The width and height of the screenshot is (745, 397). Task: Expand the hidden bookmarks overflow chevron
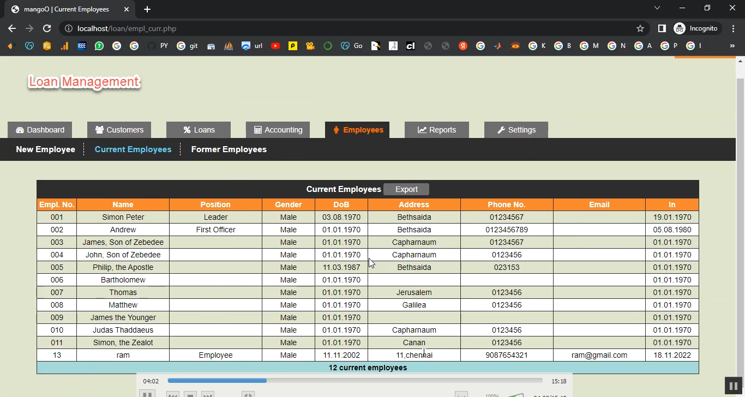732,46
